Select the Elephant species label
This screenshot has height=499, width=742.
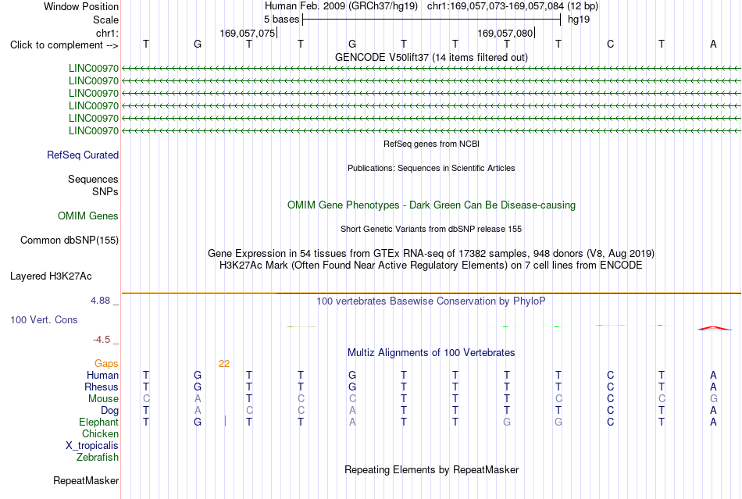pos(98,422)
